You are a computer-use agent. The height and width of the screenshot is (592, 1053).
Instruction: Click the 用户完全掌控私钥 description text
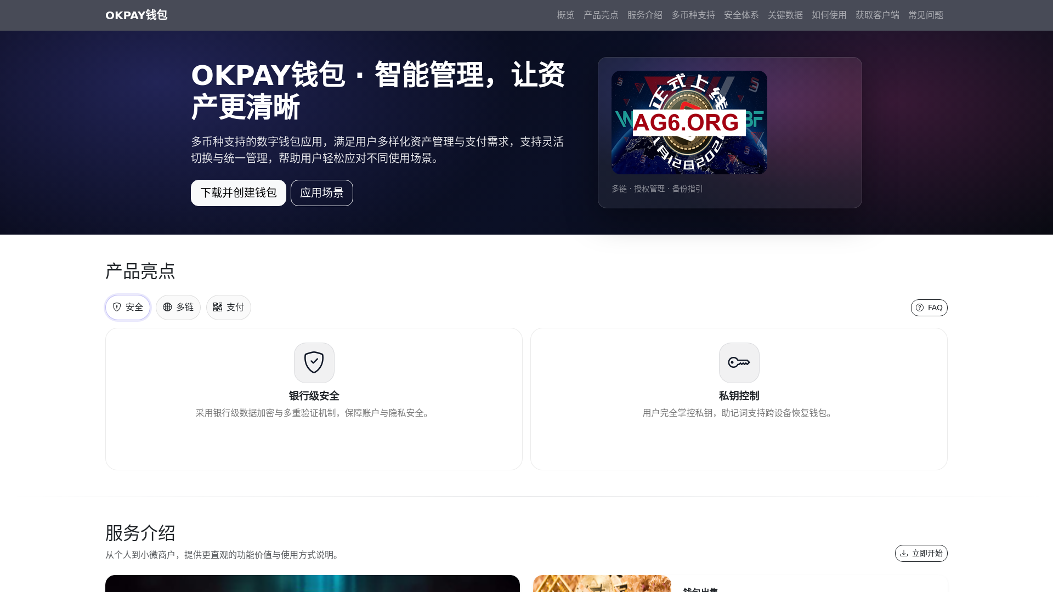[x=739, y=413]
